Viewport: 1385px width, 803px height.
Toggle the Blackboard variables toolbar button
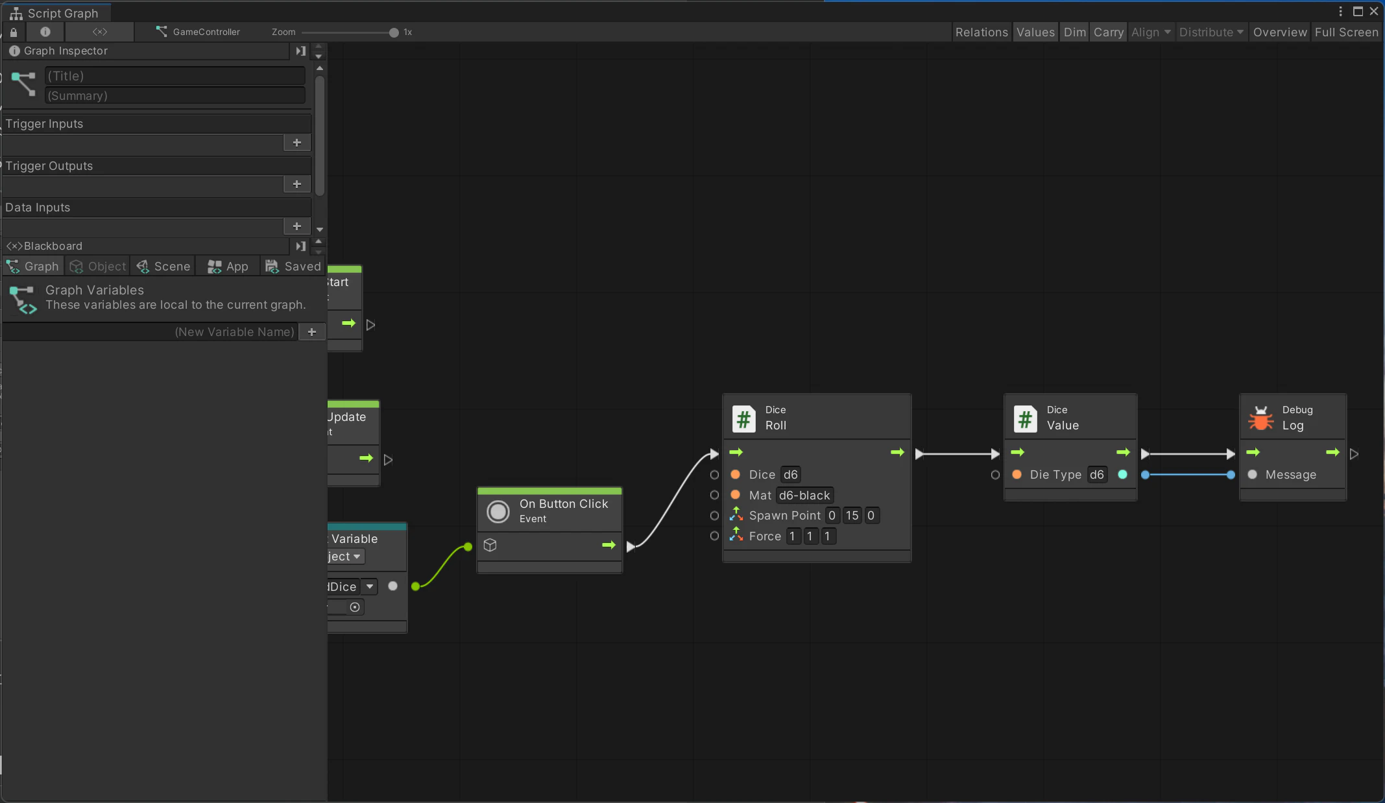click(100, 32)
